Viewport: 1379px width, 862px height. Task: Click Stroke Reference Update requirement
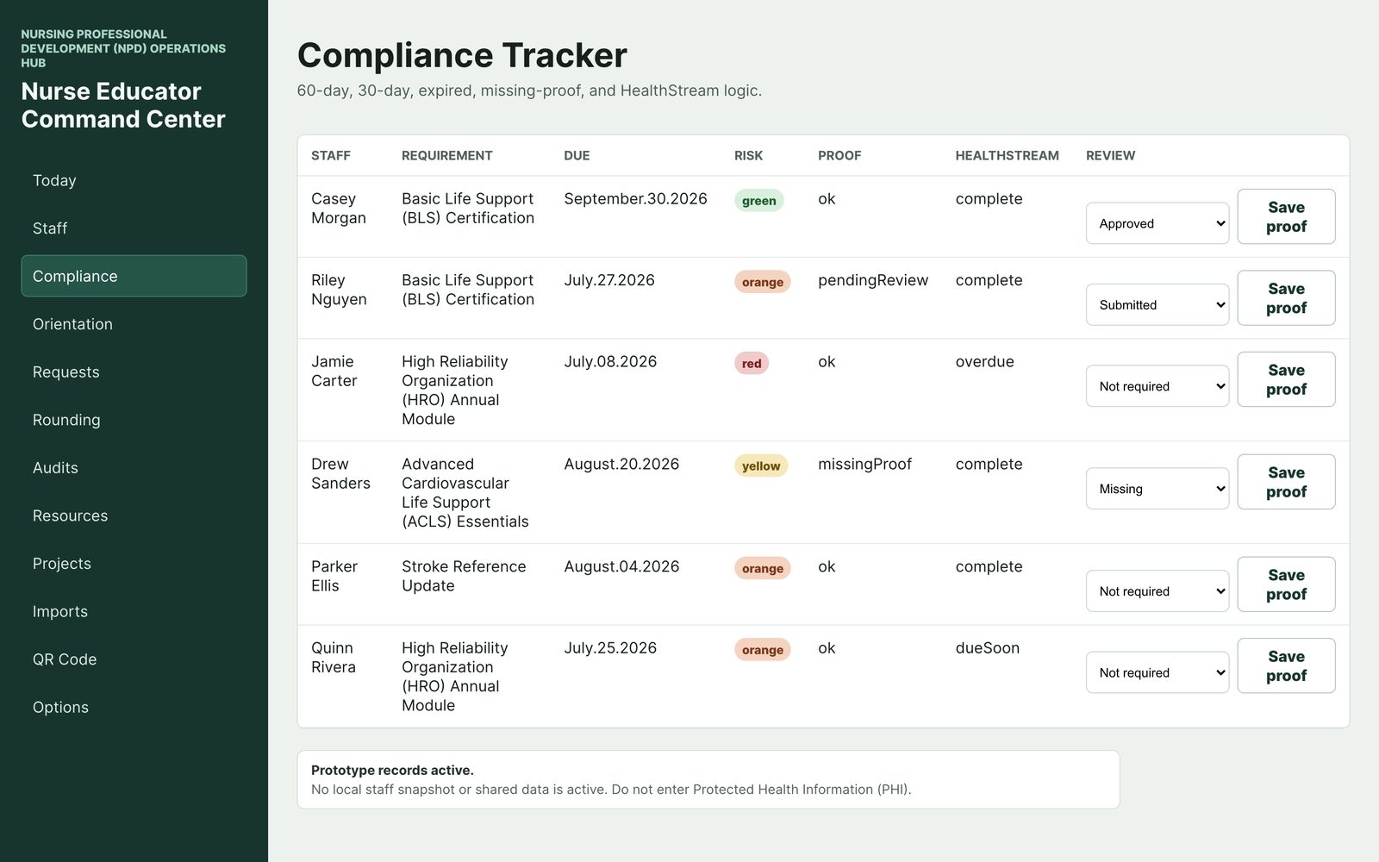pyautogui.click(x=464, y=576)
